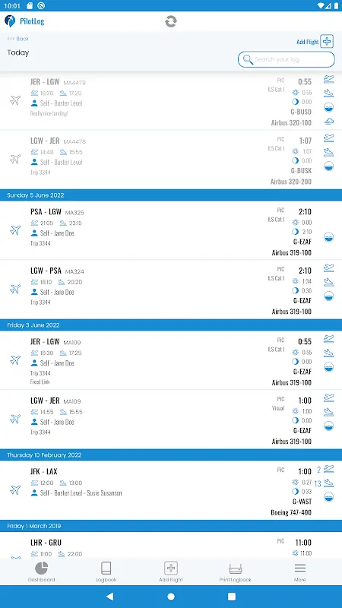Image resolution: width=342 pixels, height=608 pixels.
Task: Tap the horizon icon on LGW - JER MA4478
Action: (329, 166)
